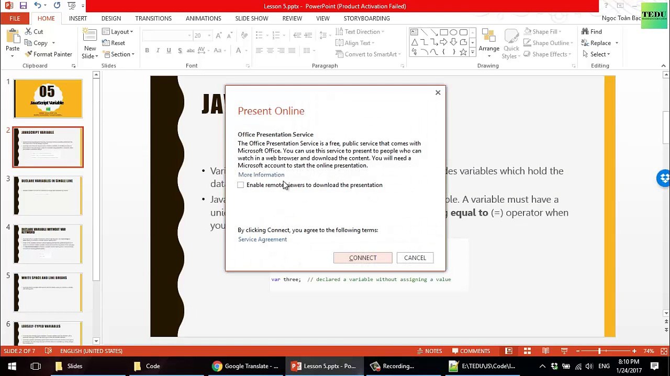Apply bold formatting
Viewport: 670px width, 376px height.
[147, 51]
